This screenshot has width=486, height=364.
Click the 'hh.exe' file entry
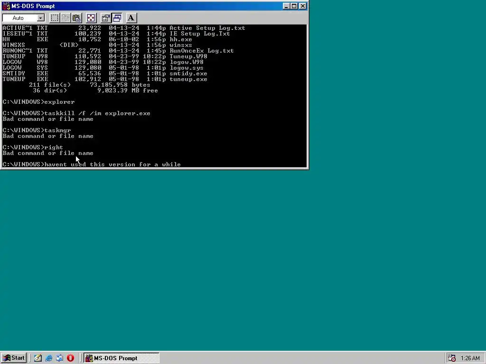coord(97,39)
